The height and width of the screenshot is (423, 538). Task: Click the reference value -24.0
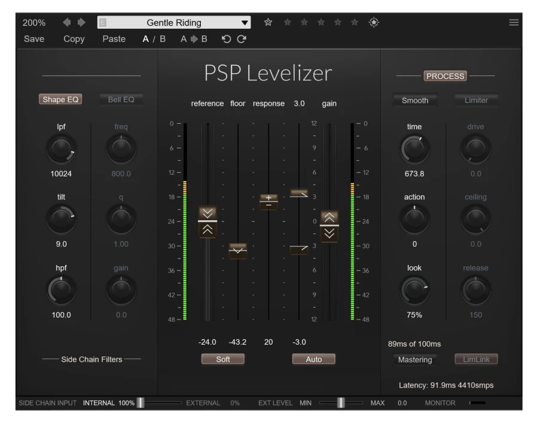207,342
